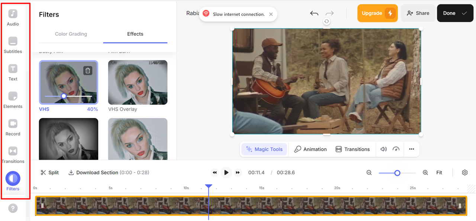Split the clip at playhead
476x221 pixels.
click(x=50, y=173)
